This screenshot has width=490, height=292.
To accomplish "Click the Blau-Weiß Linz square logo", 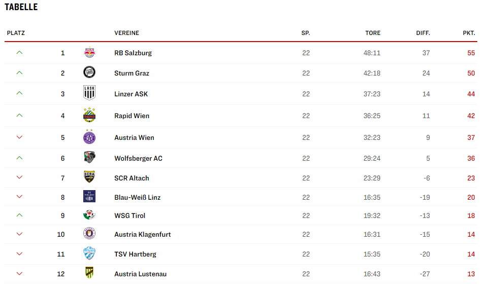I will tap(89, 196).
